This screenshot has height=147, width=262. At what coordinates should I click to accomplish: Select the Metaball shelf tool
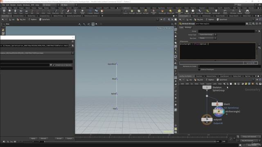(97, 12)
